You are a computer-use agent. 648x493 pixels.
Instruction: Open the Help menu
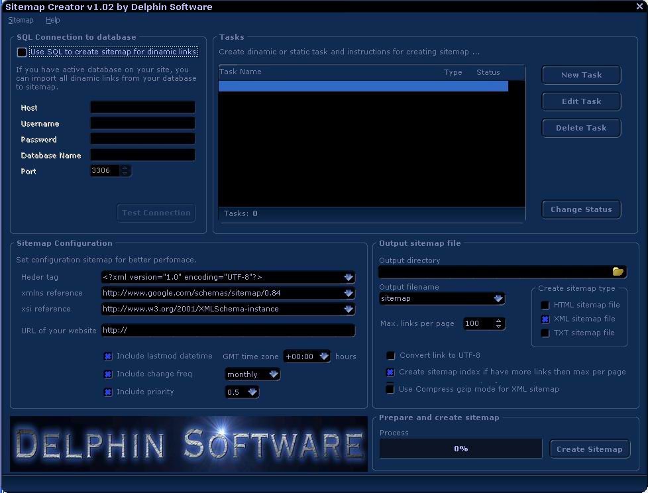pos(52,20)
